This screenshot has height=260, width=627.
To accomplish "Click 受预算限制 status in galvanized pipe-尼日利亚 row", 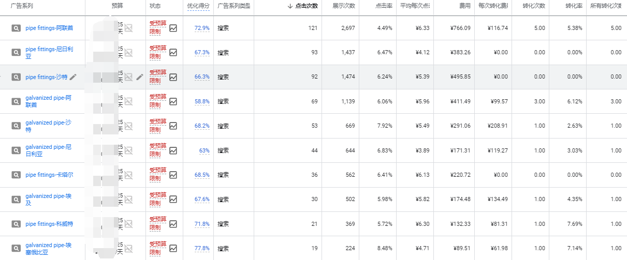I will pos(157,150).
